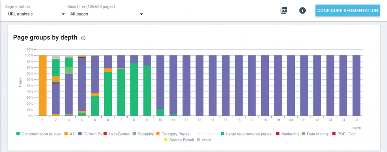The width and height of the screenshot is (387, 152).
Task: Toggle the Shopping legend entry
Action: pyautogui.click(x=142, y=134)
